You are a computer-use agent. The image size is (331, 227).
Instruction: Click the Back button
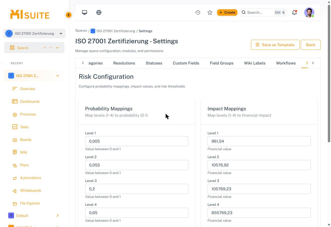(311, 45)
